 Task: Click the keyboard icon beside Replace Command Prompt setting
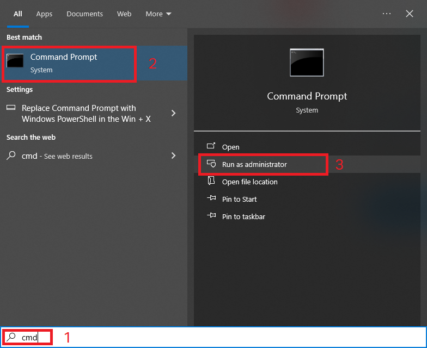pyautogui.click(x=11, y=108)
